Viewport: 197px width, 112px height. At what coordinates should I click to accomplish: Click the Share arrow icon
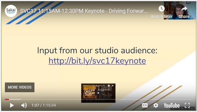[x=184, y=9]
